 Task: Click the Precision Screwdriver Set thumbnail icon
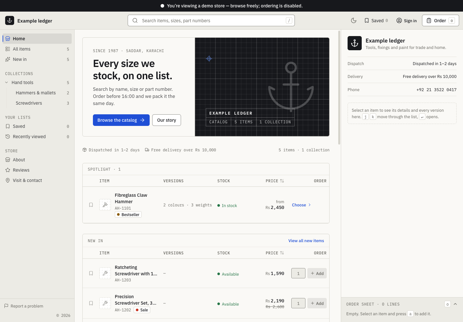coord(105,303)
